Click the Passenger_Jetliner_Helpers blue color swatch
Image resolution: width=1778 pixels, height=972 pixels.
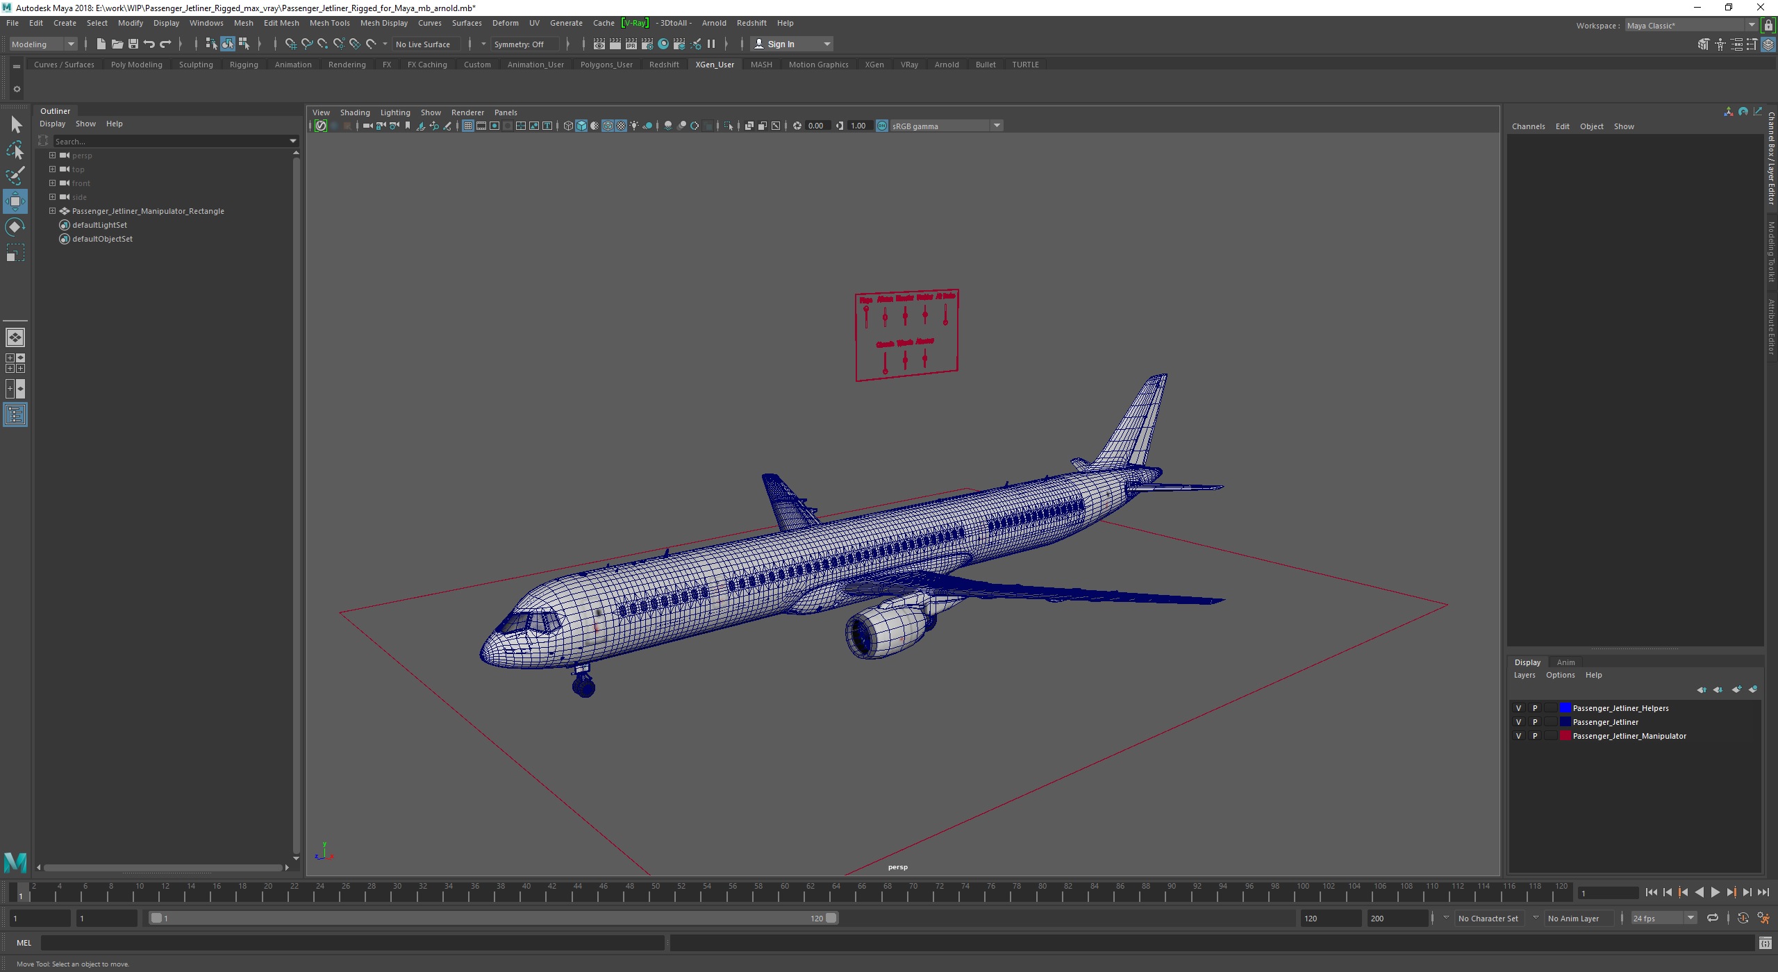(x=1565, y=708)
